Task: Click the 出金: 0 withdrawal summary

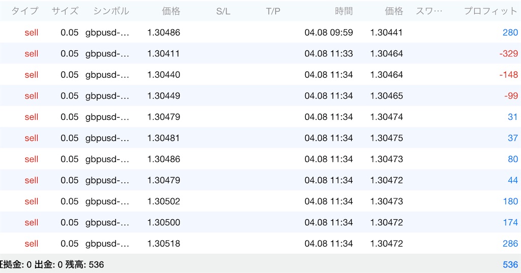Action: point(48,265)
